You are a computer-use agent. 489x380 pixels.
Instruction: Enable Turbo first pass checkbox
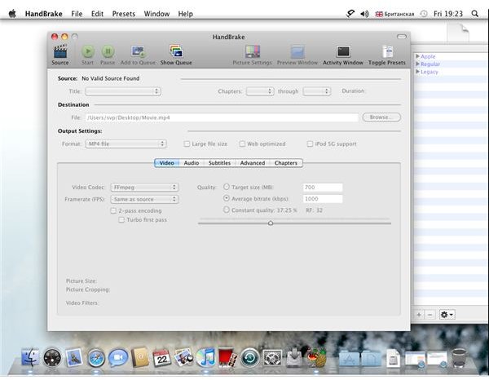tap(121, 220)
